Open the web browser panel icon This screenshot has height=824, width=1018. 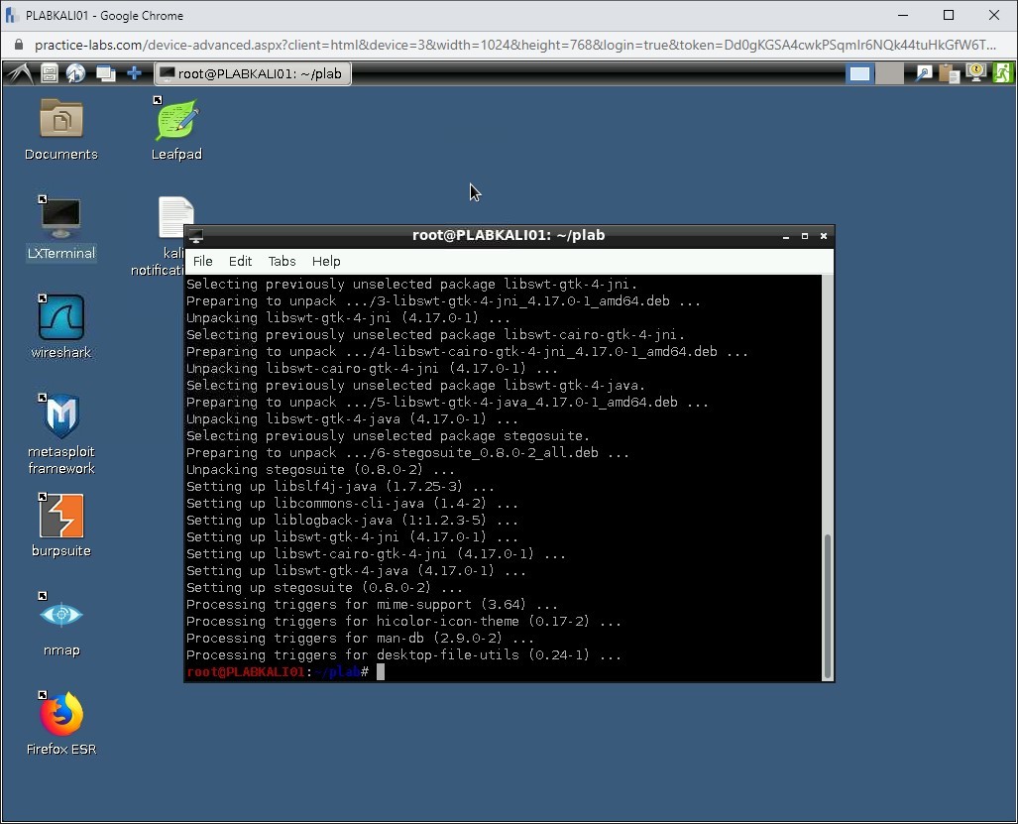click(75, 73)
